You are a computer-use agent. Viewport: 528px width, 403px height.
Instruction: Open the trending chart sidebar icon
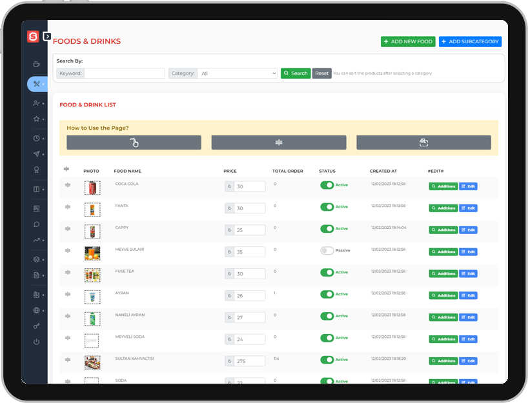click(x=37, y=240)
